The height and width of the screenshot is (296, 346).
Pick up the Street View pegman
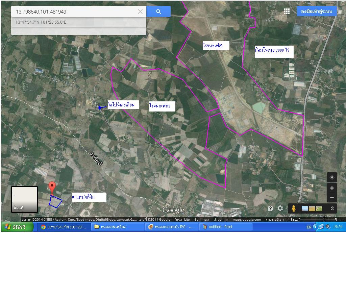[293, 208]
